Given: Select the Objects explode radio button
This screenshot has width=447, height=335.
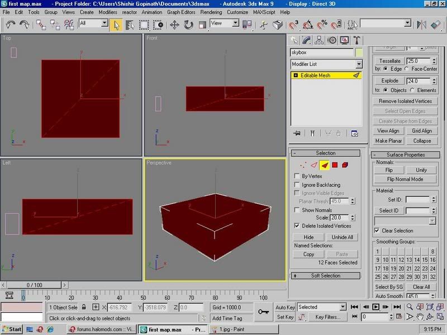Looking at the screenshot, I should click(386, 90).
